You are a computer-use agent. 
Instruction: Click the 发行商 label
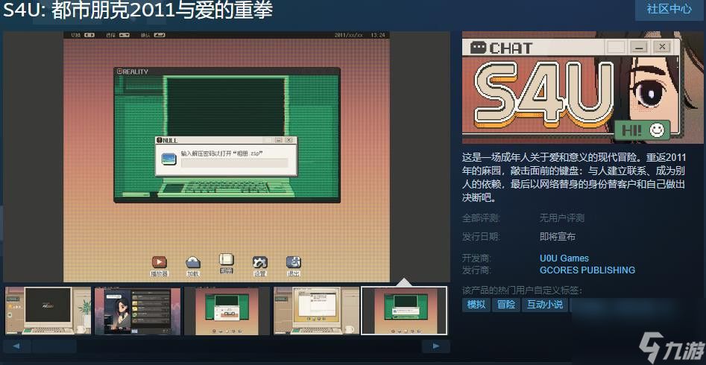(x=477, y=270)
